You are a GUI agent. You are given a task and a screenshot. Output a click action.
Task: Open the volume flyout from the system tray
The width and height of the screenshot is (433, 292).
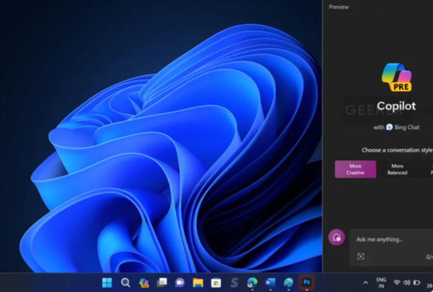click(406, 283)
